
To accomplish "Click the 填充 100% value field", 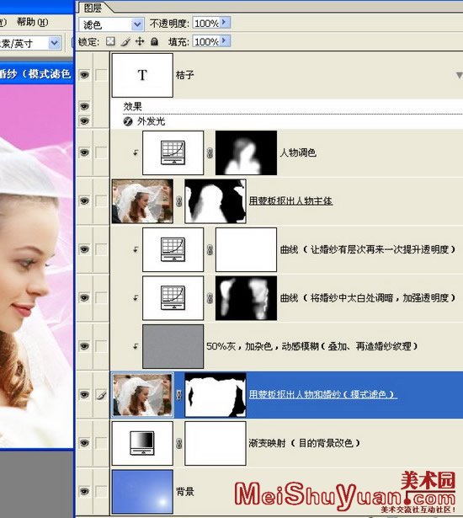I will [206, 41].
